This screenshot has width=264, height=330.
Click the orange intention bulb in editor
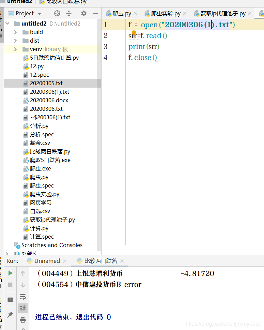pyautogui.click(x=134, y=32)
